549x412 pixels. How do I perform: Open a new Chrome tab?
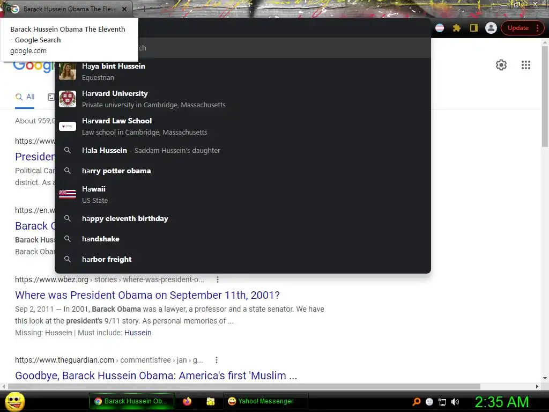tap(144, 10)
